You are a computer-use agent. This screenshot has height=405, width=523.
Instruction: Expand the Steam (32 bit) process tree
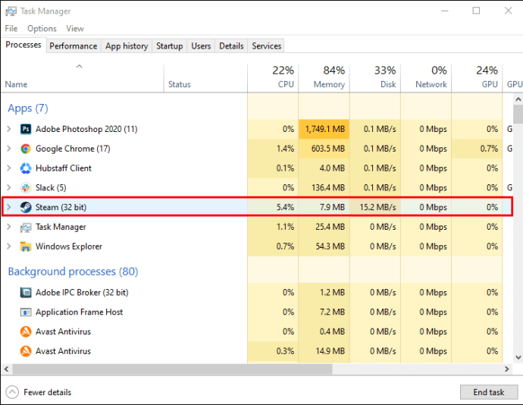coord(9,207)
